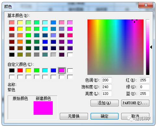Select the bright yellow basic color swatch
The image size is (158, 127).
tap(20, 29)
